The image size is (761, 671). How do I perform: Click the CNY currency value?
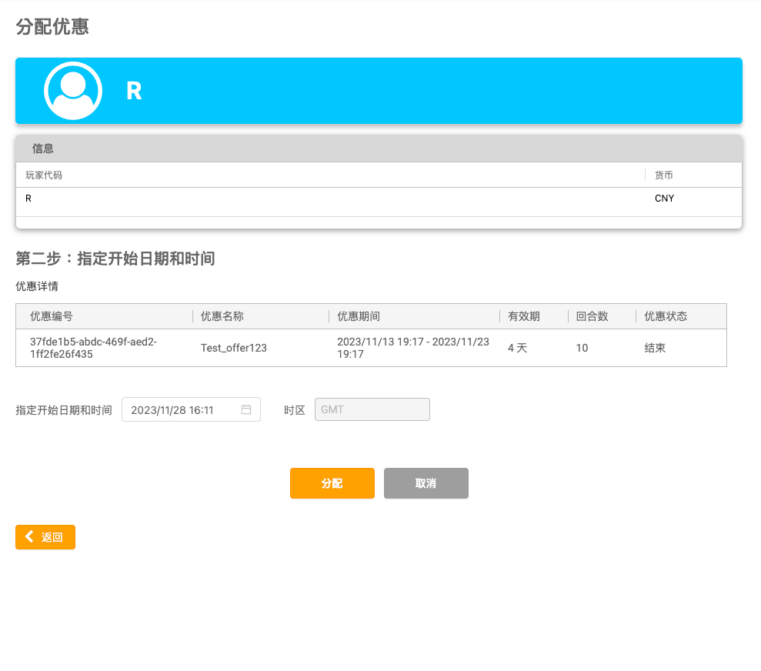point(664,199)
